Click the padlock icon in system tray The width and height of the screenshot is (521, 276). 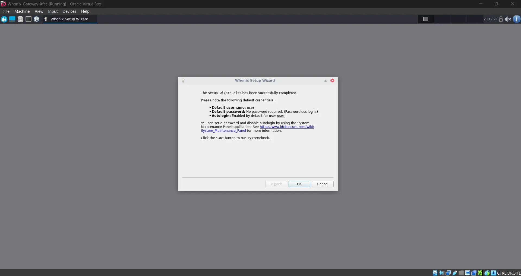[501, 19]
